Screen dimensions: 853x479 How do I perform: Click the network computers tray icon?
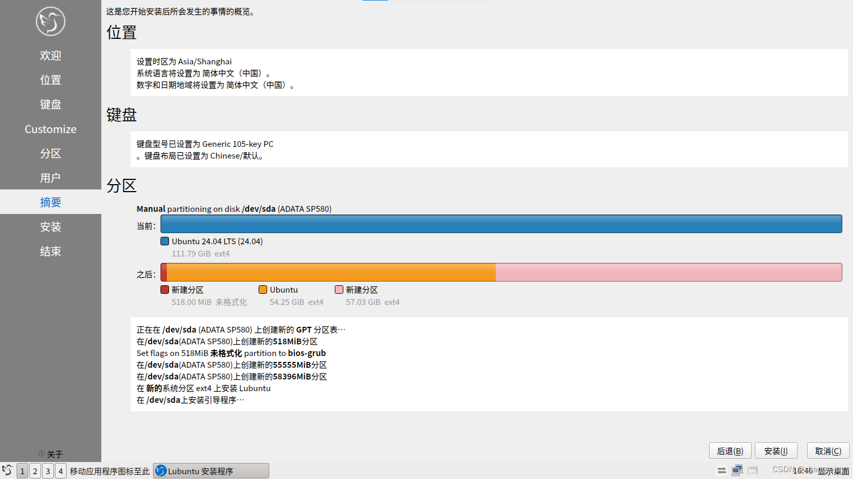click(x=737, y=470)
